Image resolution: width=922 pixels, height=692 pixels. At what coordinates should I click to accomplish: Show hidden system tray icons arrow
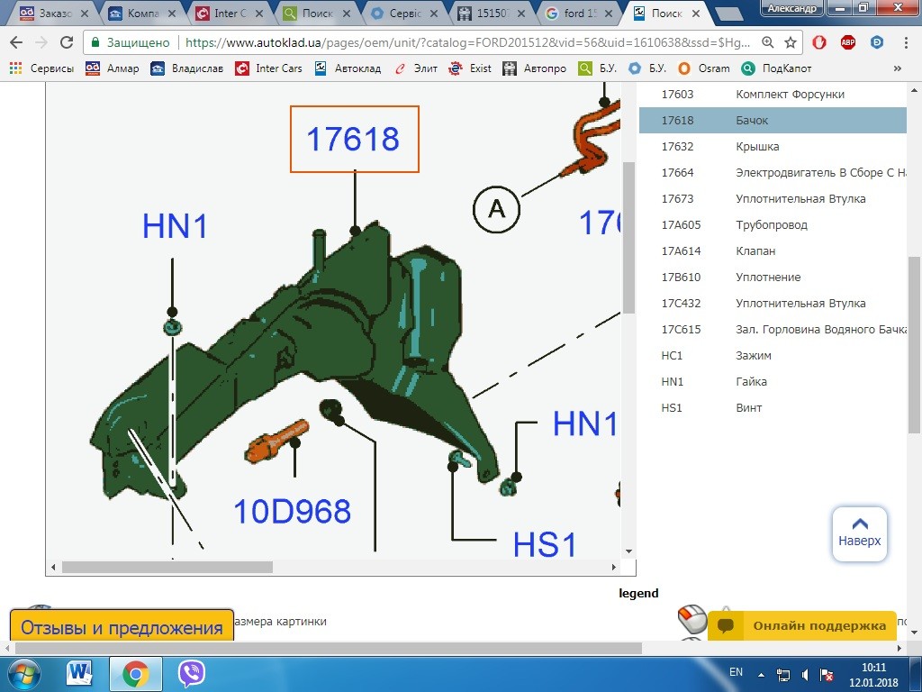[x=761, y=675]
